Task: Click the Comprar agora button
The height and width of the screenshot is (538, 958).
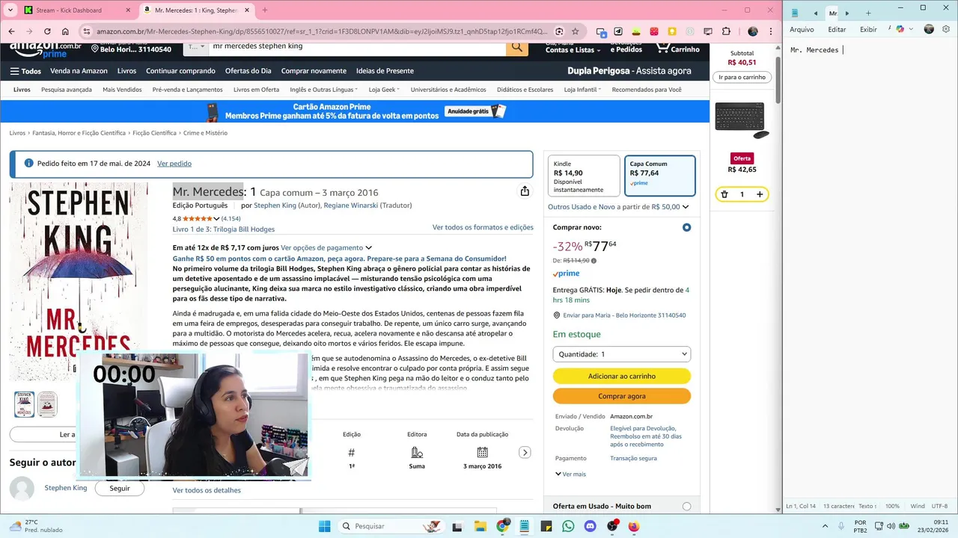Action: (622, 396)
